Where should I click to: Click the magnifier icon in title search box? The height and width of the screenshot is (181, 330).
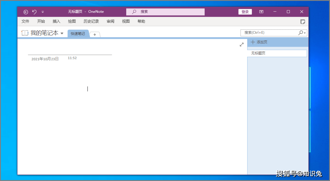click(x=134, y=12)
